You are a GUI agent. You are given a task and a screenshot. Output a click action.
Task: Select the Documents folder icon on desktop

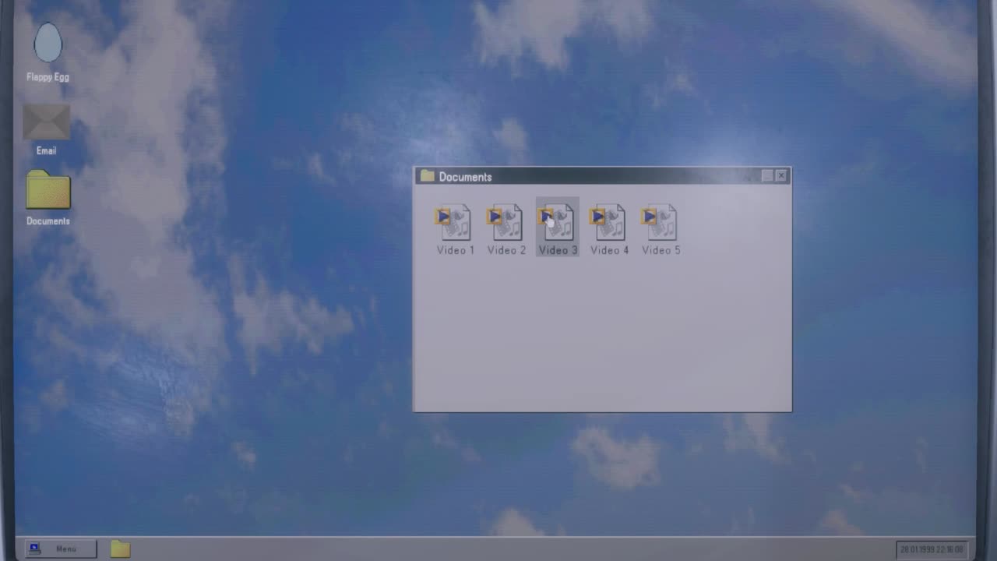pyautogui.click(x=48, y=190)
